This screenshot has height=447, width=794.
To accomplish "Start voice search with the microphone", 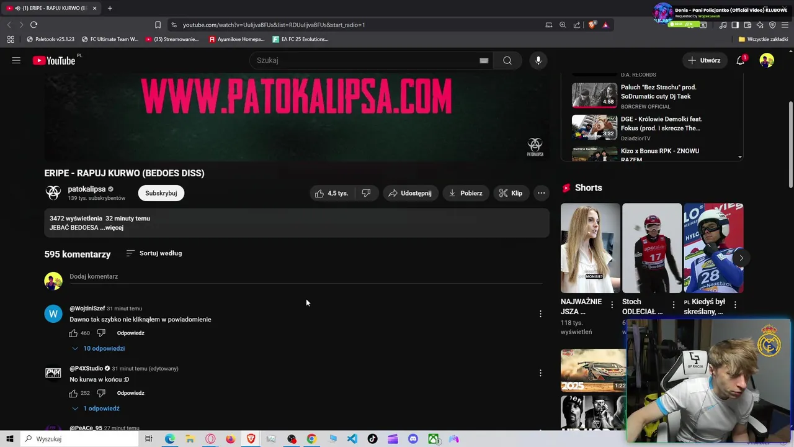I will point(538,60).
